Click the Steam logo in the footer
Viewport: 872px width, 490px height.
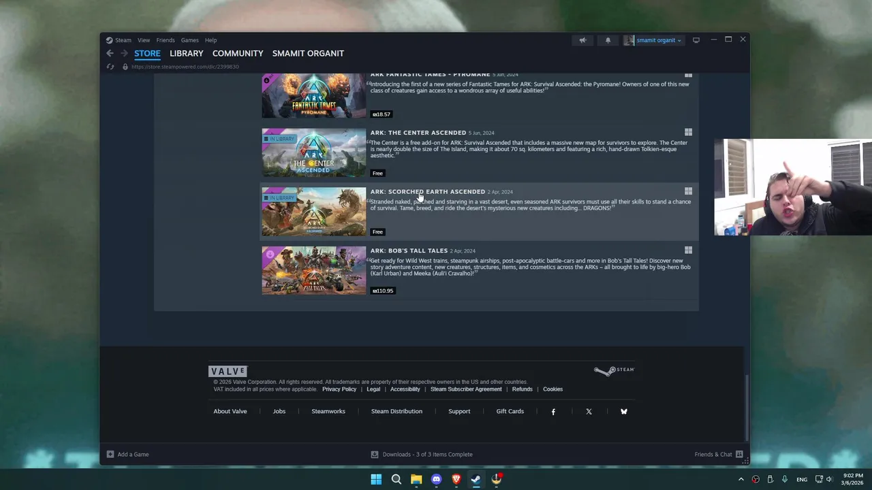tap(614, 370)
